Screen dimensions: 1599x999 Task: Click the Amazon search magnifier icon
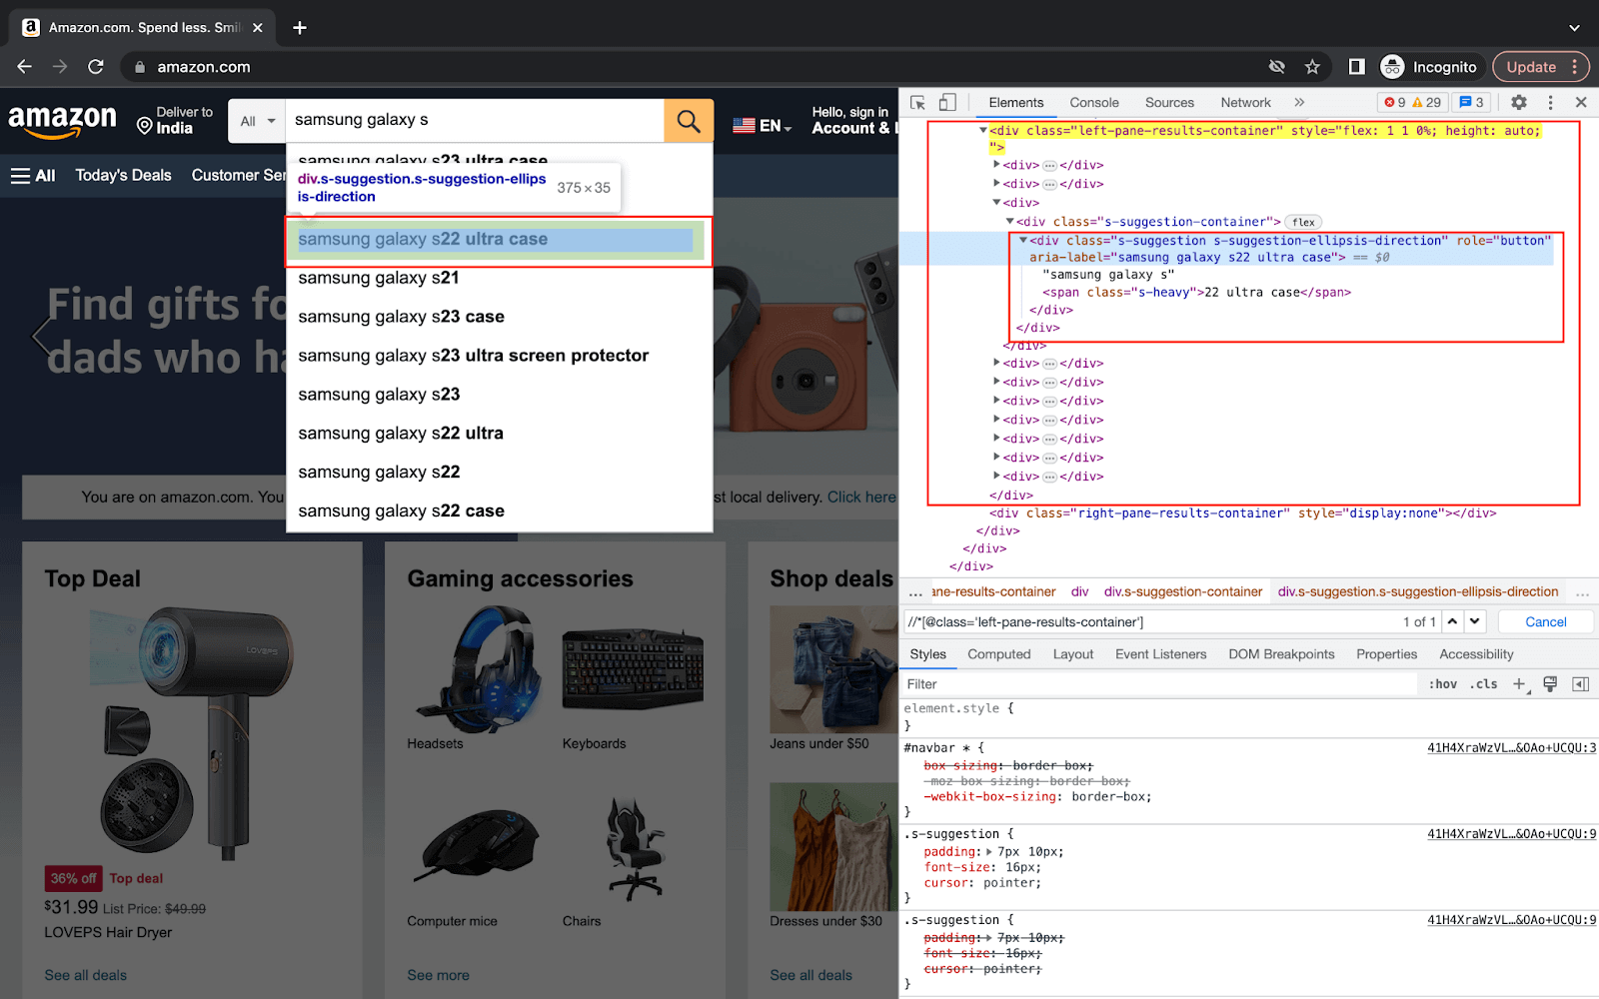click(688, 120)
